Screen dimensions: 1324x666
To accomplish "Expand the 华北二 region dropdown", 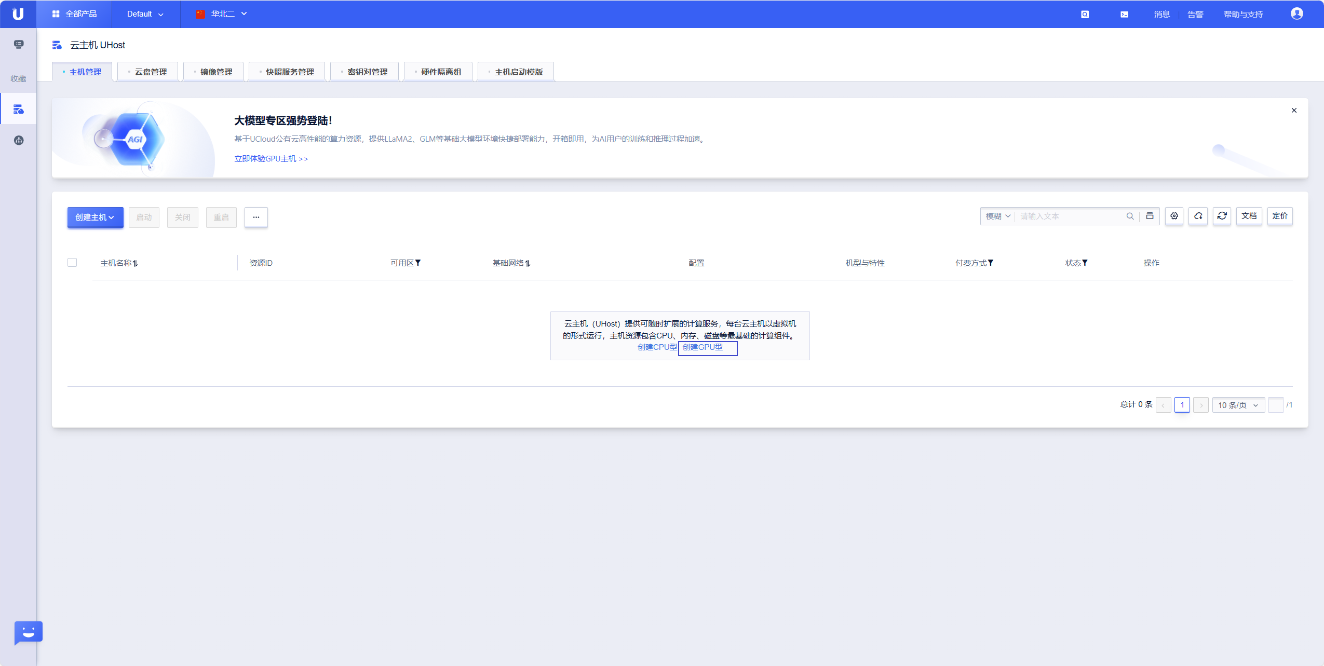I will 222,14.
